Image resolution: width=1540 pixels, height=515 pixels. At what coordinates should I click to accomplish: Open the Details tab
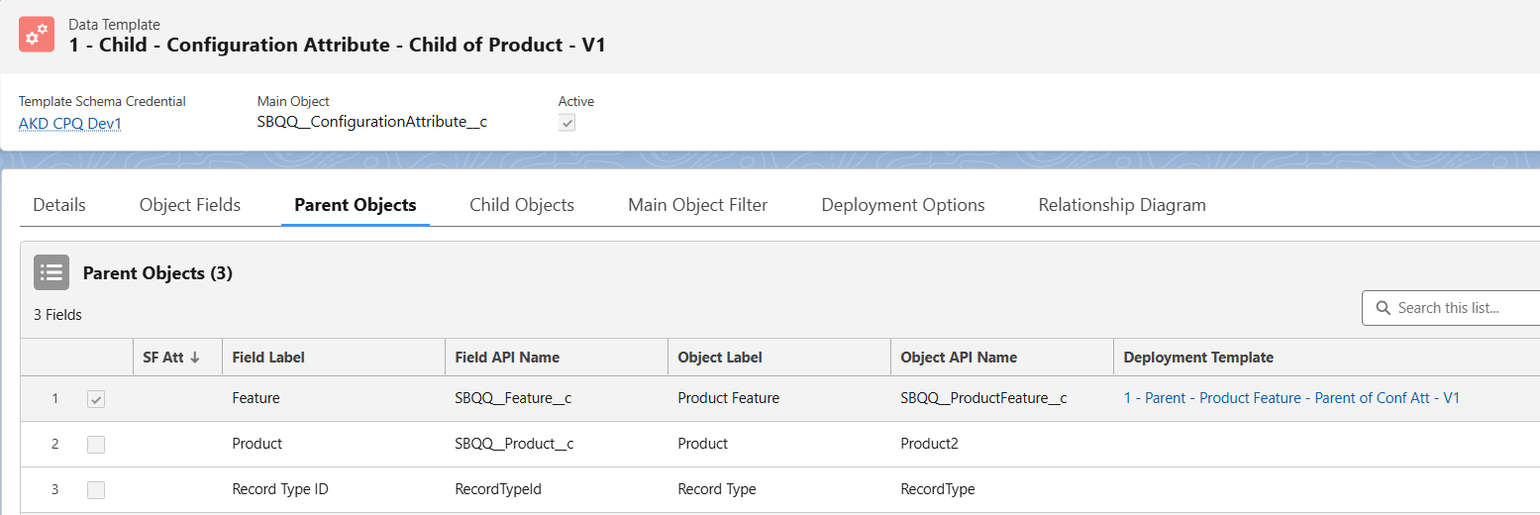59,205
